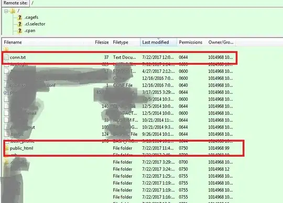Click the "CONF File" filetype cell

click(123, 86)
